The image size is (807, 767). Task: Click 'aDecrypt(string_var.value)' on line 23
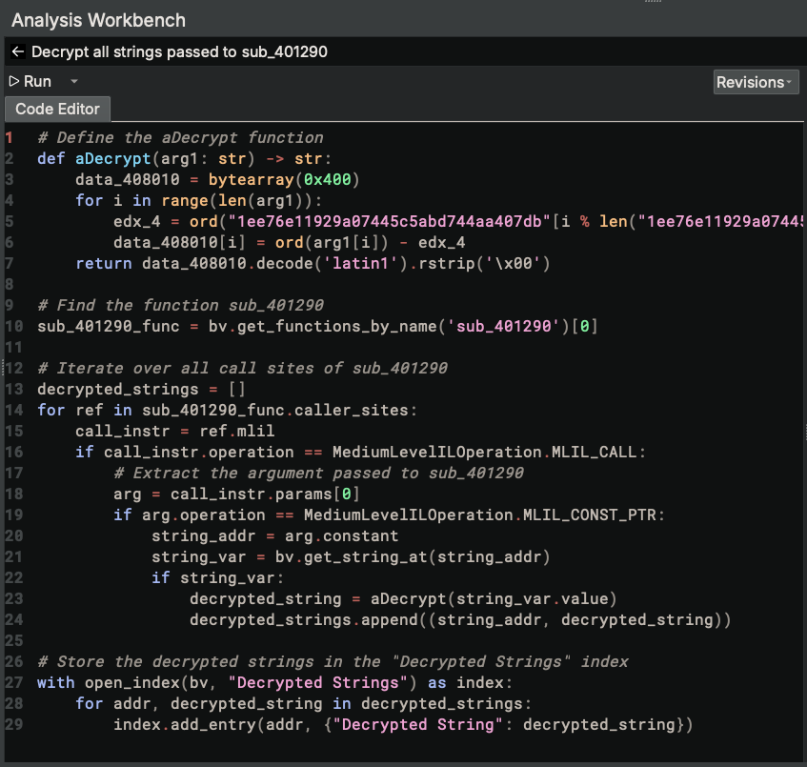[494, 598]
